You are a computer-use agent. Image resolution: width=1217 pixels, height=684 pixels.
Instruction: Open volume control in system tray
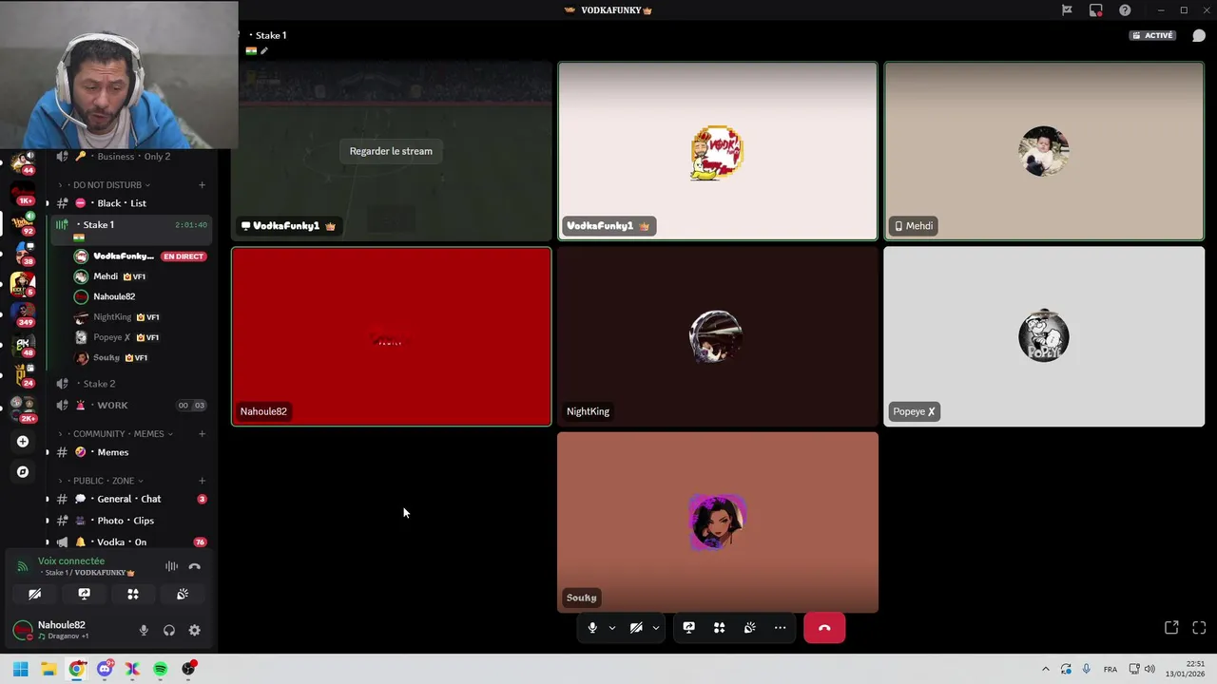[x=1149, y=670]
